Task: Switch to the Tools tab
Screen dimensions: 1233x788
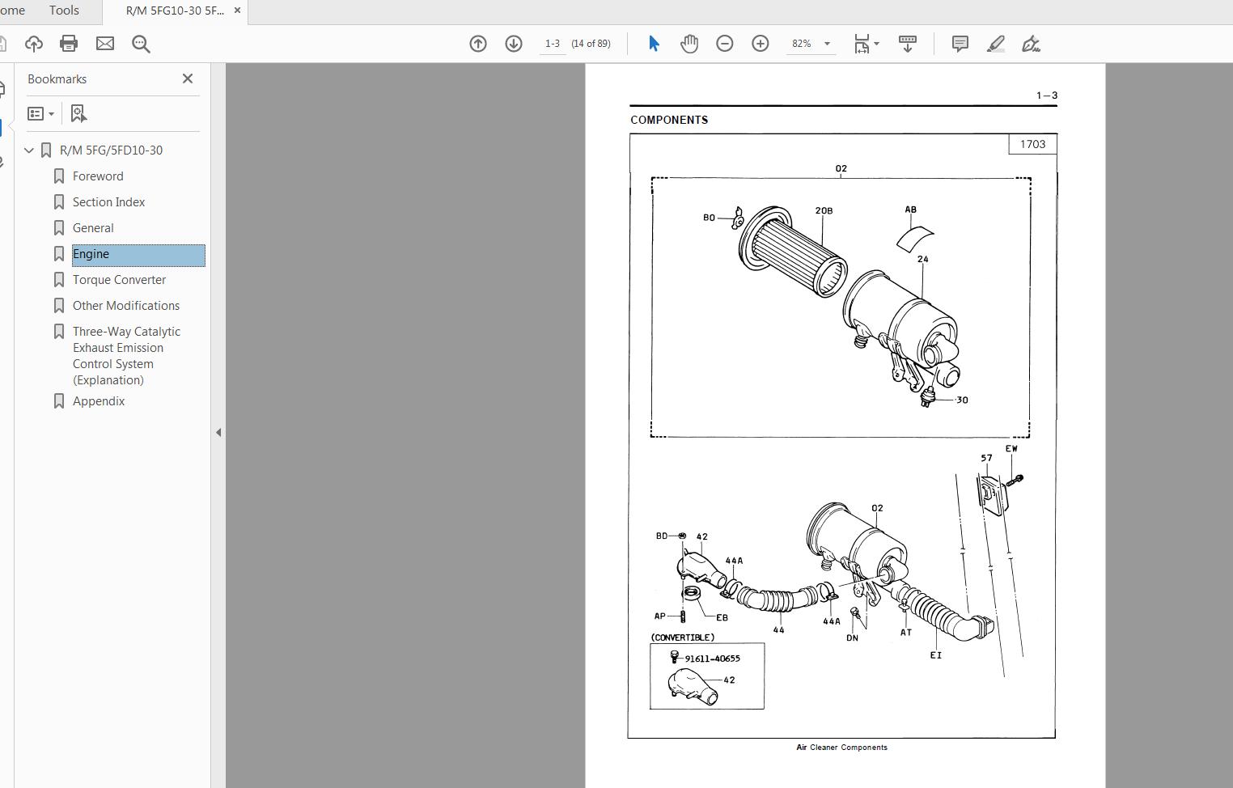Action: pos(64,11)
